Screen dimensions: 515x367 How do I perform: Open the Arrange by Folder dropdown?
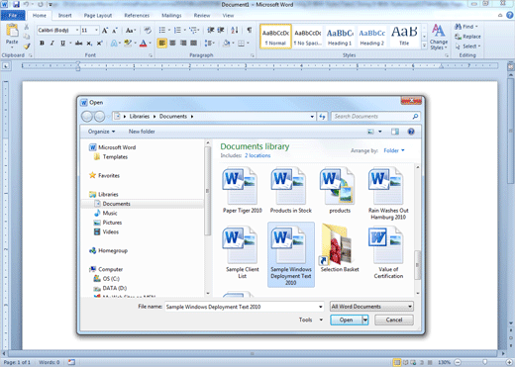[x=394, y=150]
